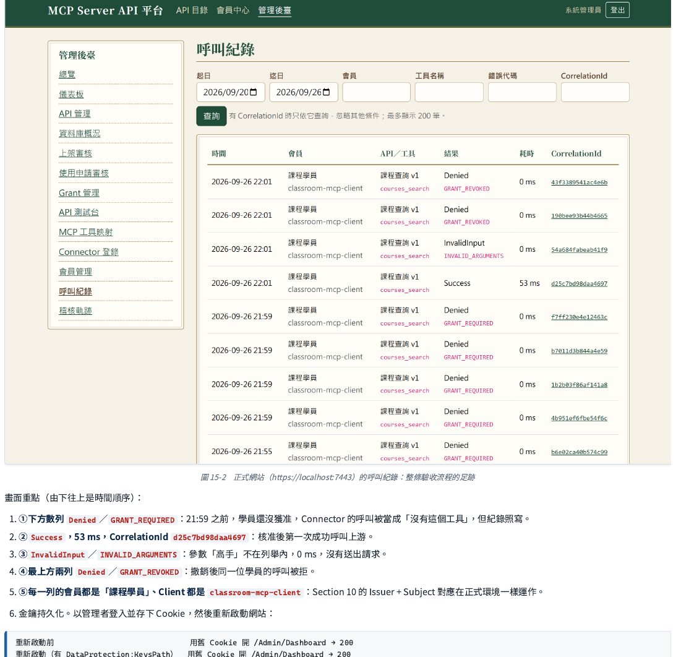Click the 圖 15-2 figure caption
The height and width of the screenshot is (657, 676).
[x=338, y=477]
